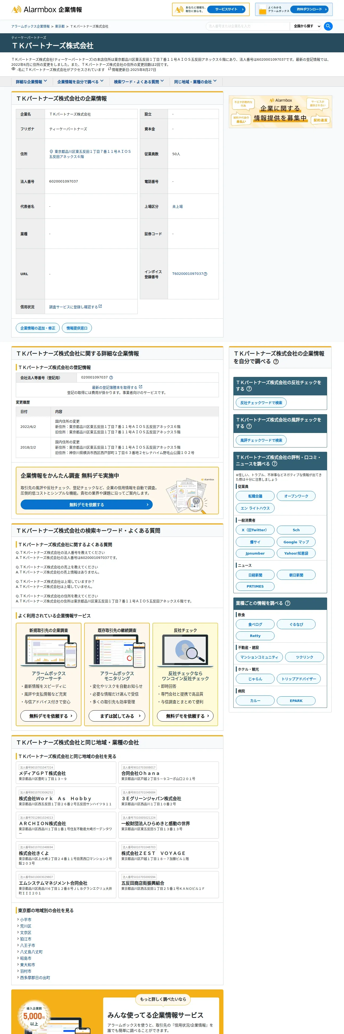This screenshot has height=1034, width=344.
Task: Click the 5ch button
Action: click(296, 530)
